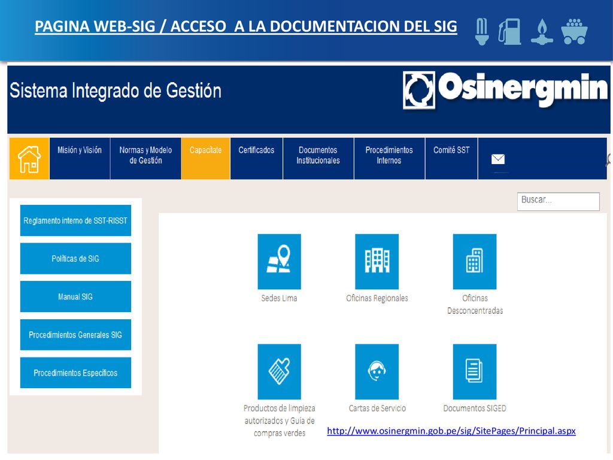Open the home page house icon

coord(29,158)
